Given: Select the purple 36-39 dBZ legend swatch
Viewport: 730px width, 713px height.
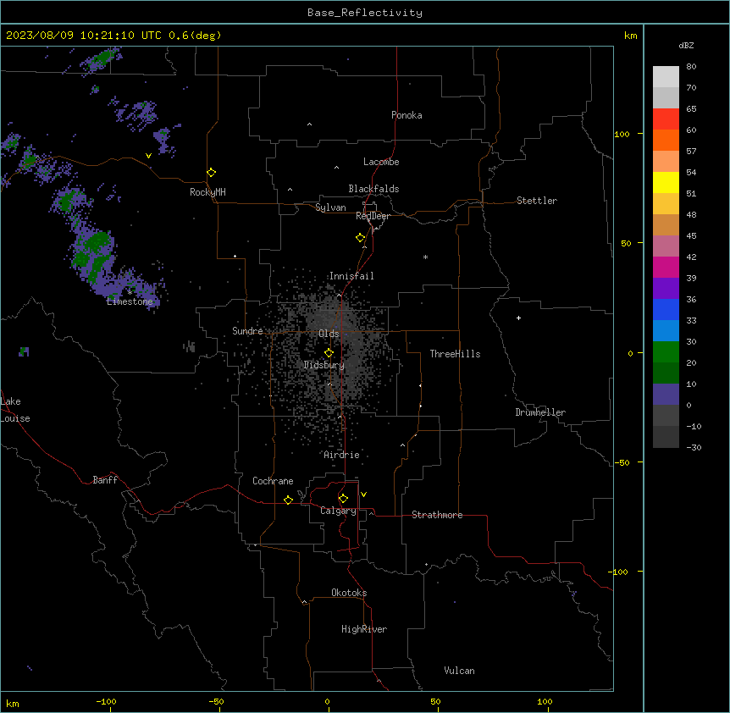Looking at the screenshot, I should click(x=666, y=289).
